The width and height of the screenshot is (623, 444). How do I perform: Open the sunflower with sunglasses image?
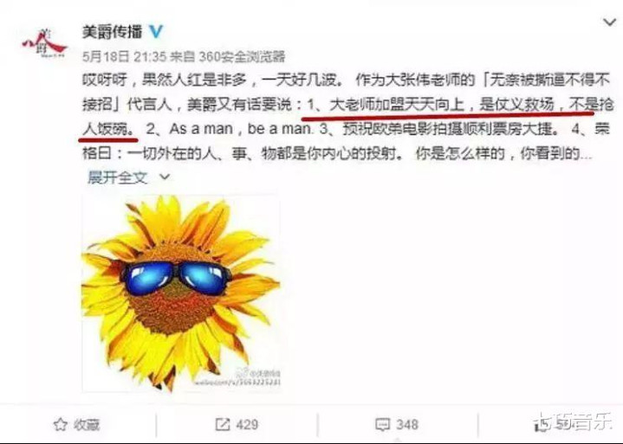181,293
